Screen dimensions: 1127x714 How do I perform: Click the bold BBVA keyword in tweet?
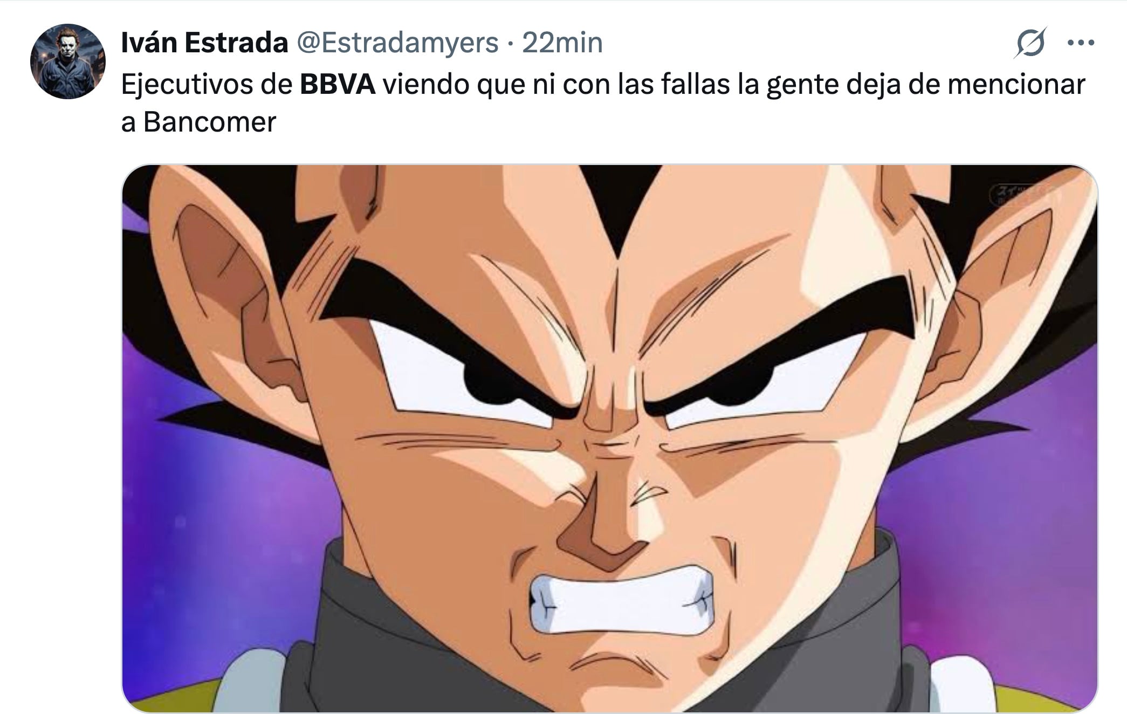click(x=338, y=84)
